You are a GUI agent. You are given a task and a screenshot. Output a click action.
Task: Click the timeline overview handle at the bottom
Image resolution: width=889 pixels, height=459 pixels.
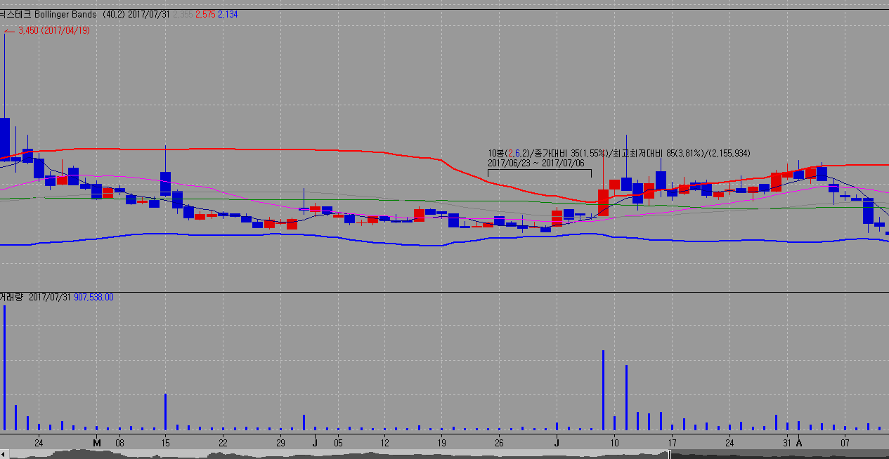tap(669, 454)
